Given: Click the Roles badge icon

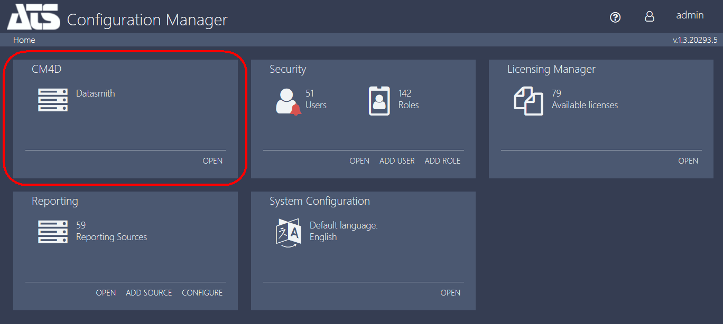Looking at the screenshot, I should (x=379, y=101).
